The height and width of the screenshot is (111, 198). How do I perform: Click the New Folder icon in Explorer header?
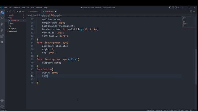point(14,12)
